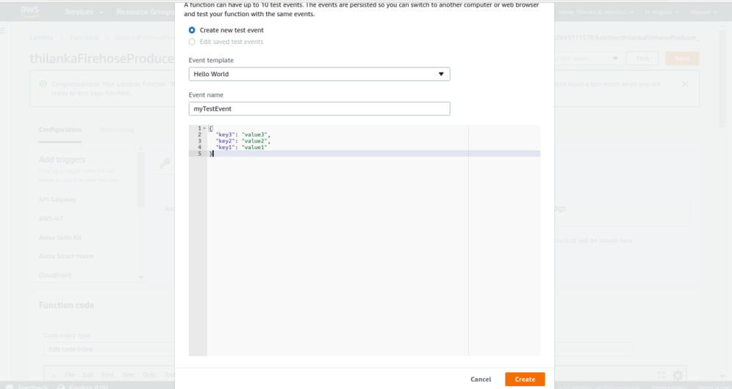
Task: Switch to the Monitoring tab
Action: coord(116,130)
